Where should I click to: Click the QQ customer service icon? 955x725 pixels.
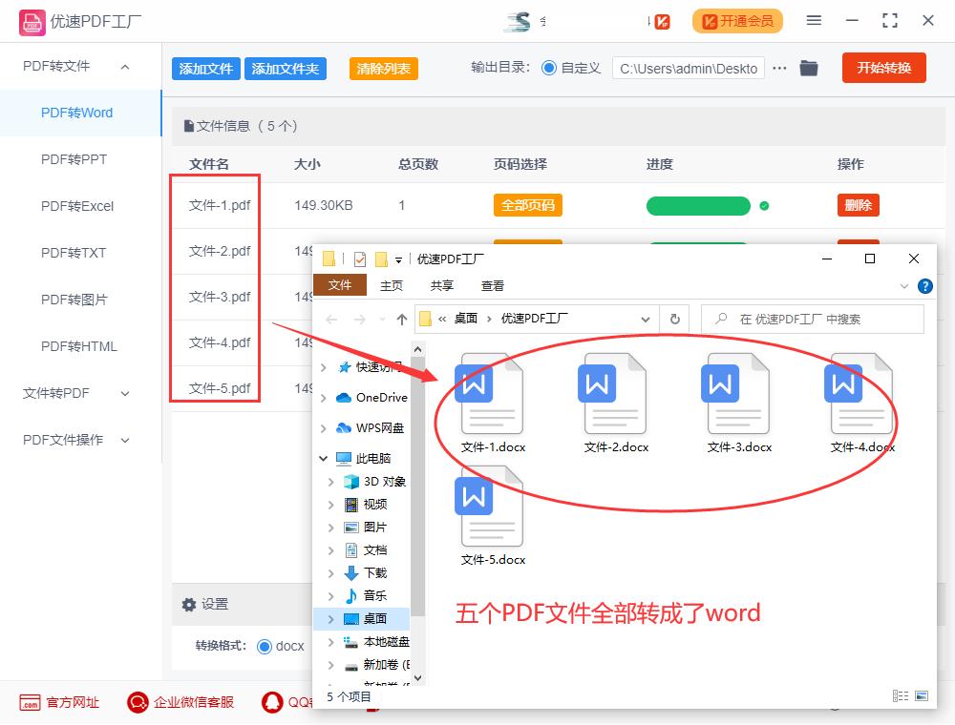pos(272,703)
